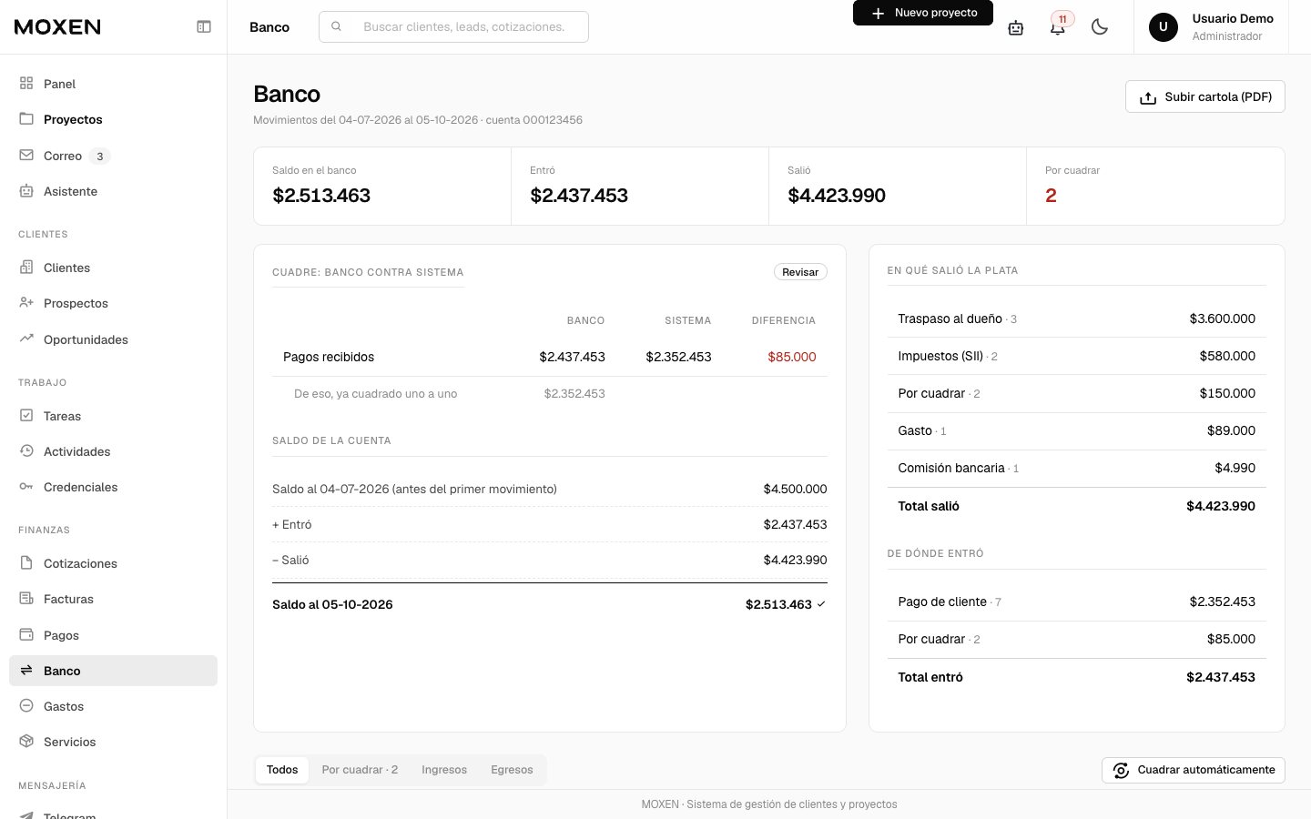Click the Por cuadrar summary card
Screen dimensions: 1311x819
[x=1155, y=186]
